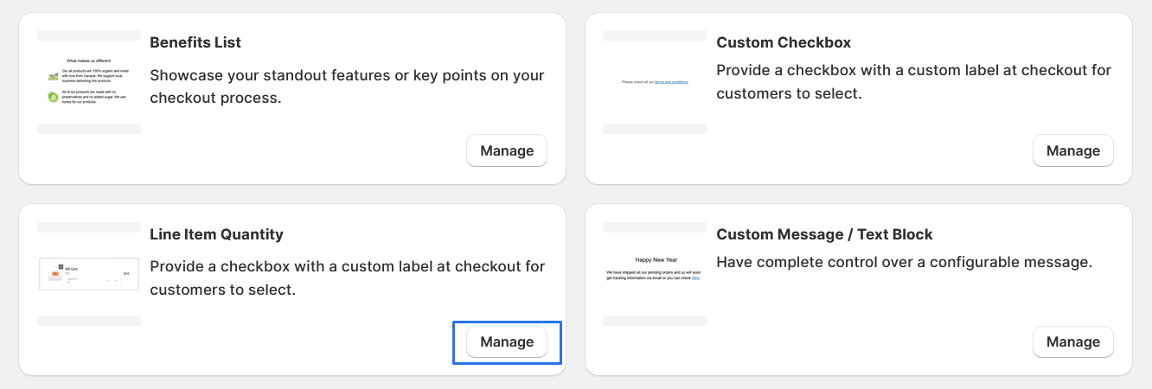The width and height of the screenshot is (1152, 389).
Task: Click the Custom Checkbox heading
Action: [x=784, y=42]
